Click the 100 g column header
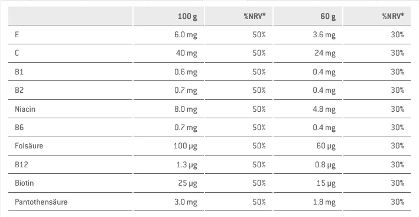 click(187, 17)
